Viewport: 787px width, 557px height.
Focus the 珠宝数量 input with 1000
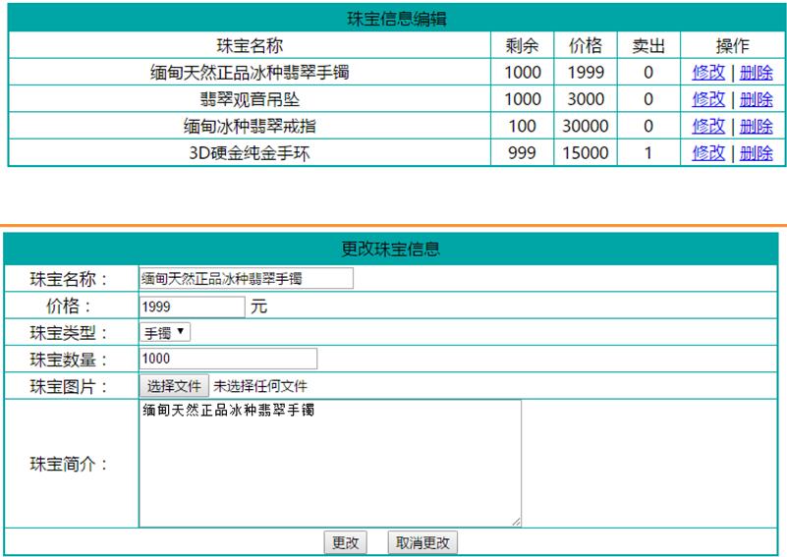pos(228,359)
